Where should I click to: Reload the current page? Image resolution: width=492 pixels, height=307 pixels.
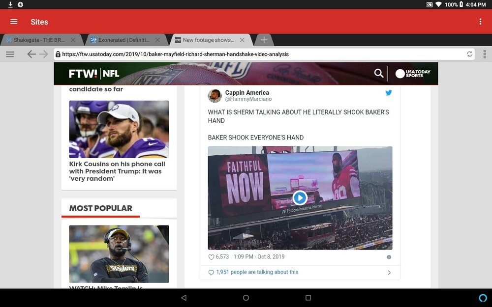tap(469, 54)
